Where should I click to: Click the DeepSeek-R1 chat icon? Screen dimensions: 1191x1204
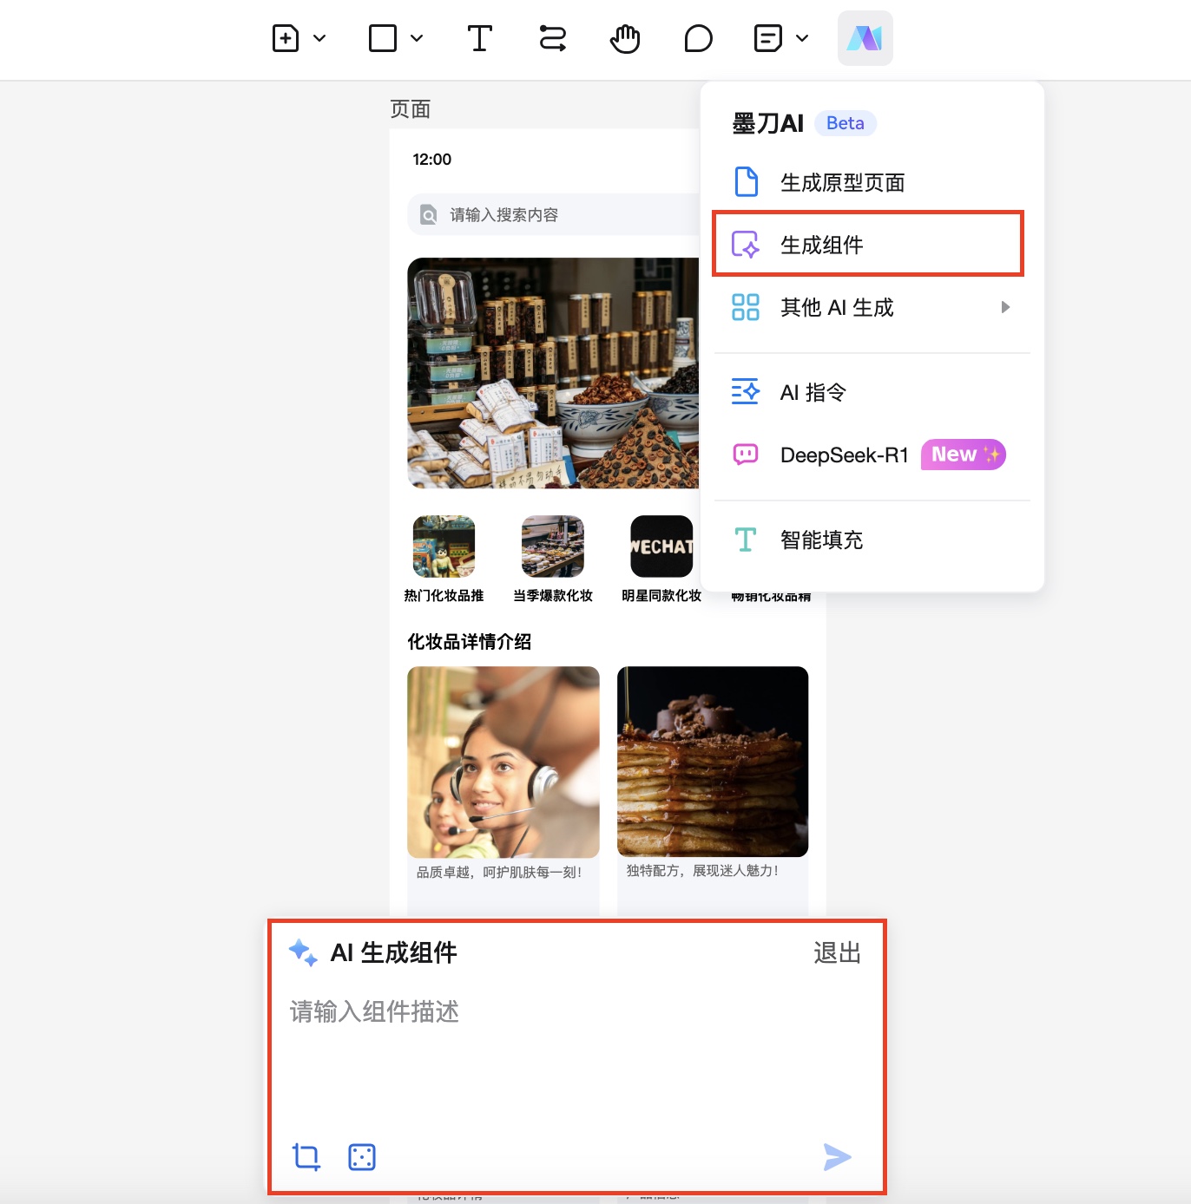pos(746,455)
